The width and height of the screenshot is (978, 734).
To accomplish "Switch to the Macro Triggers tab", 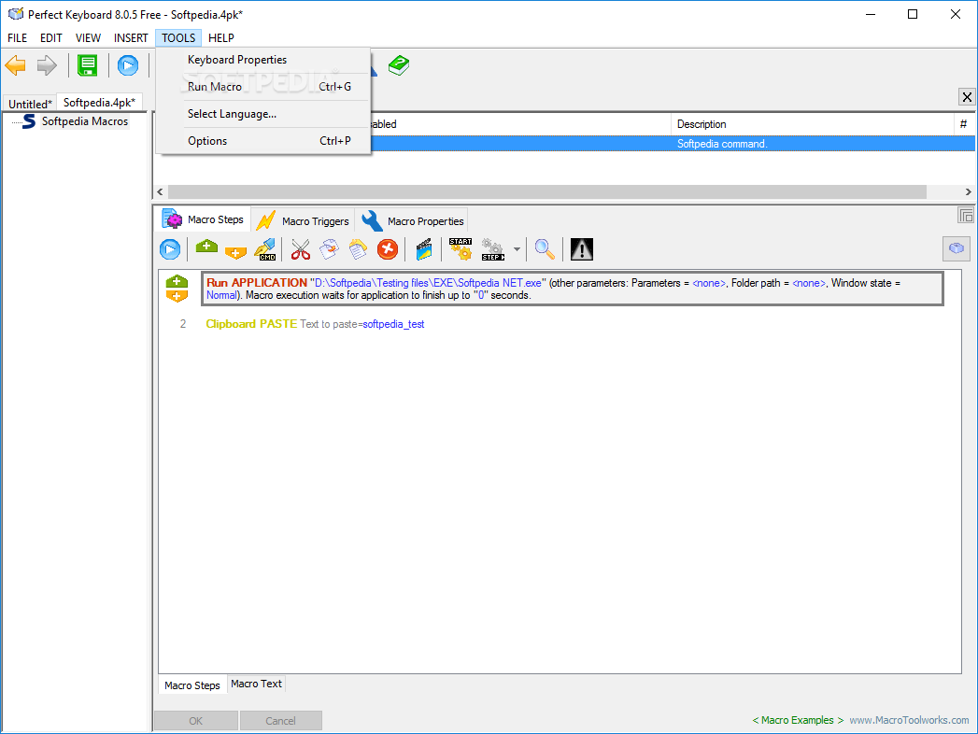I will click(x=304, y=220).
